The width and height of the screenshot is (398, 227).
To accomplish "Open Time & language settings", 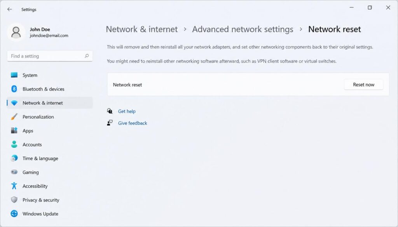I will [x=50, y=158].
